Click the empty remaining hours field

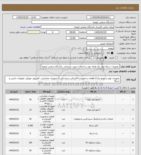coord(34,32)
